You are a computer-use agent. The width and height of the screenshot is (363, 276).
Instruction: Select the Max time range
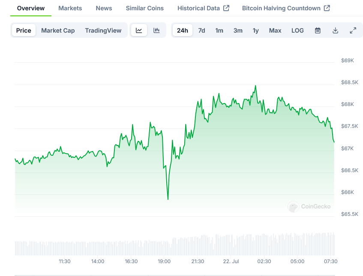click(275, 30)
